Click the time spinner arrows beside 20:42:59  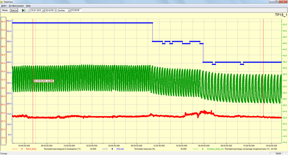[55, 10]
